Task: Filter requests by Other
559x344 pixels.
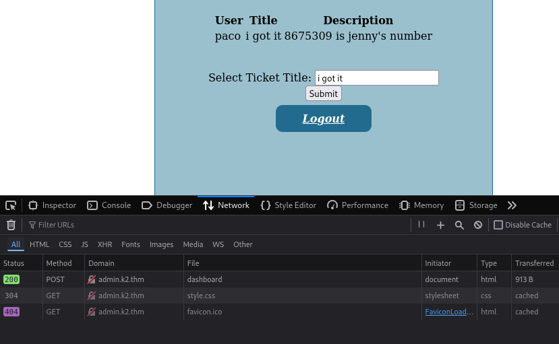Action: coord(243,244)
